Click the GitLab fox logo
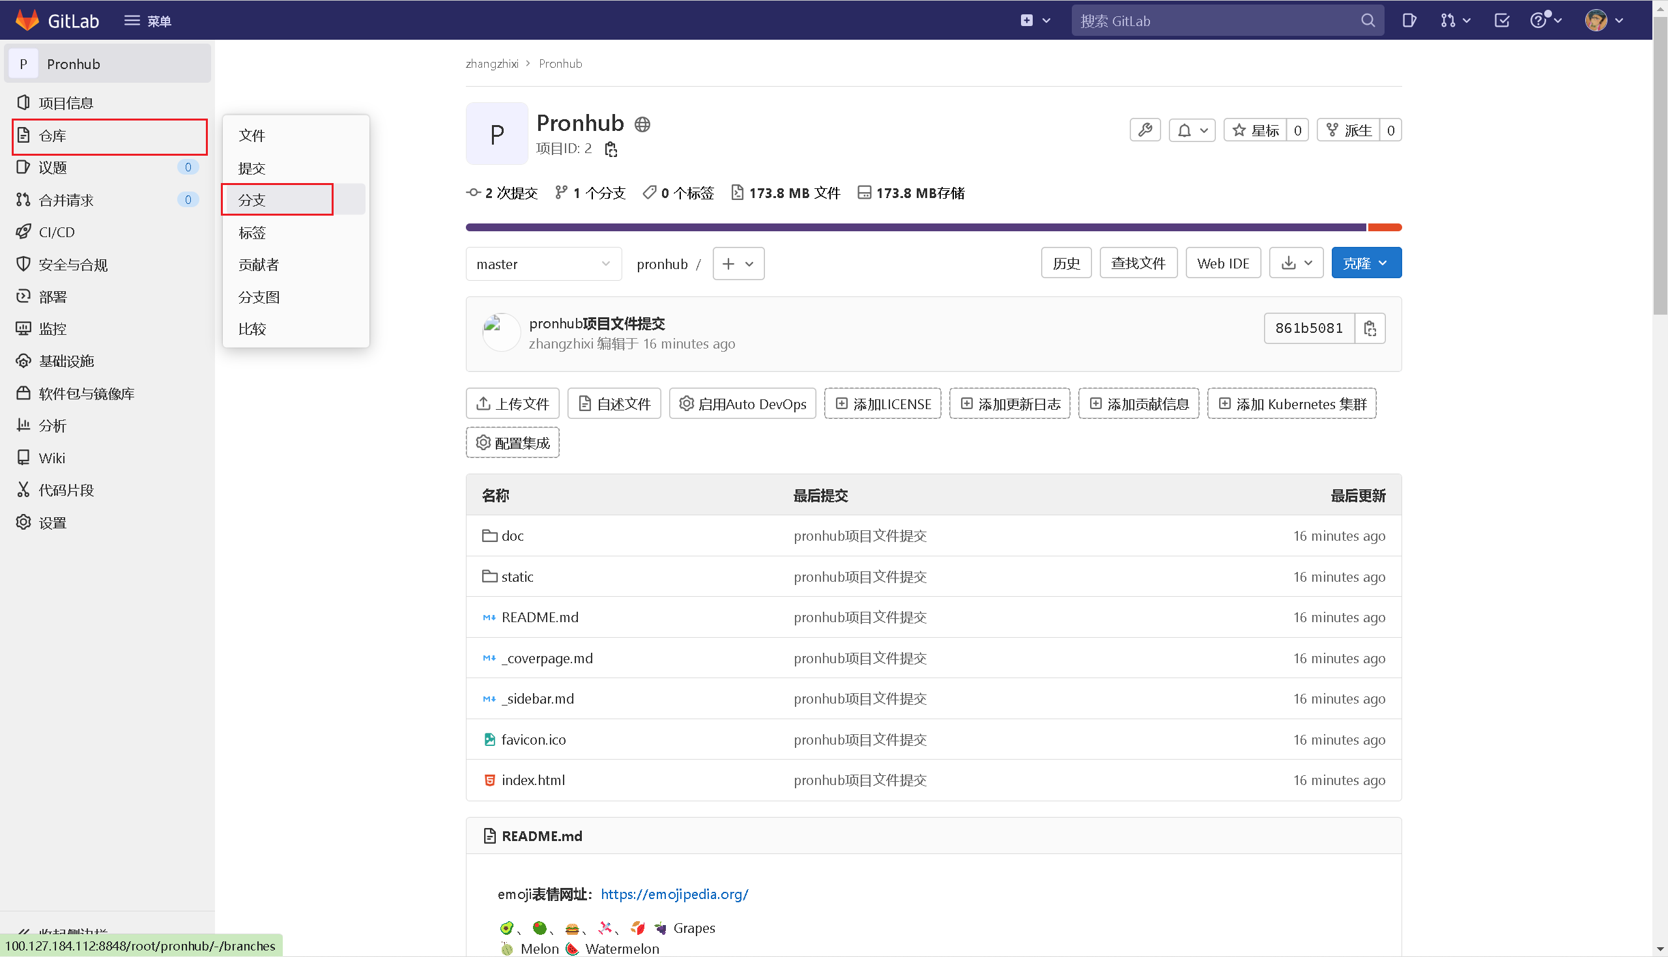 click(x=27, y=20)
